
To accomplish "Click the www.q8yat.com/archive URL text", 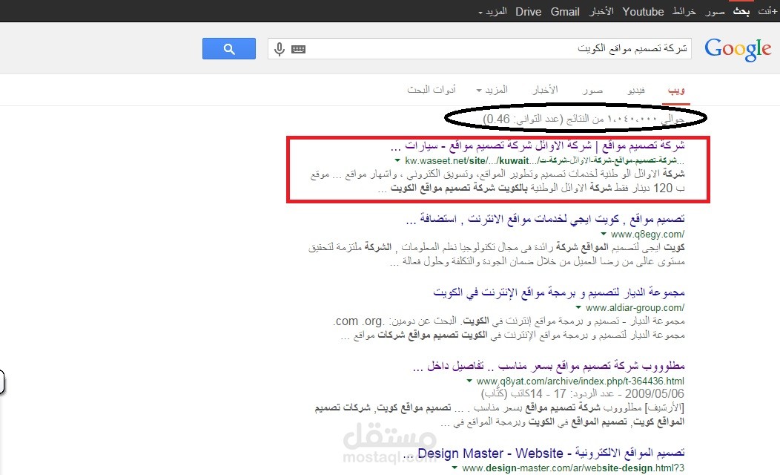I will 580,381.
